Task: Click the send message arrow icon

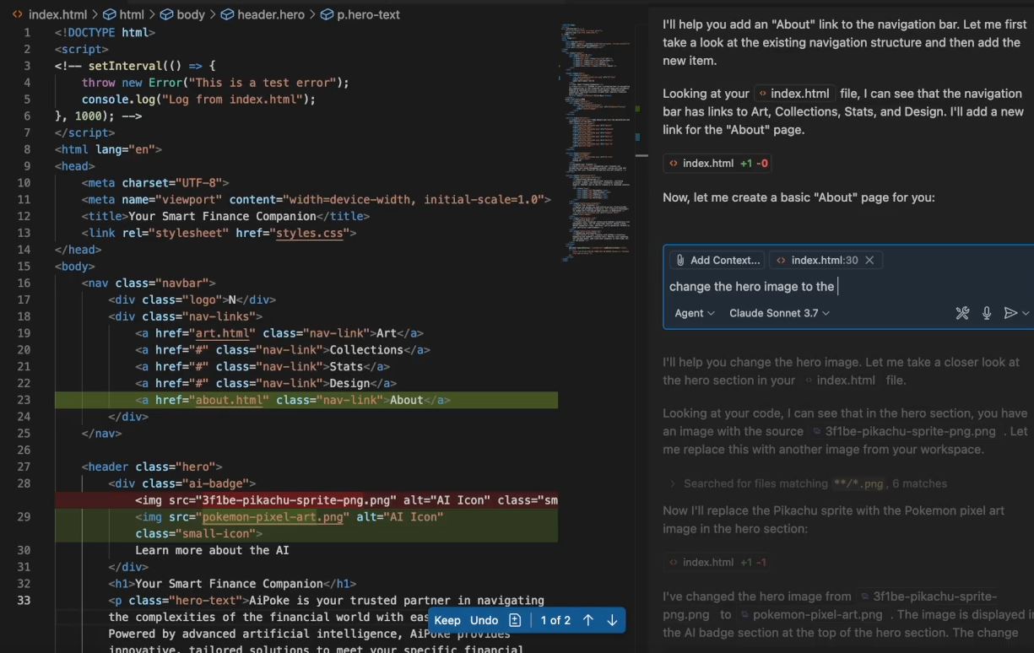Action: 1011,313
